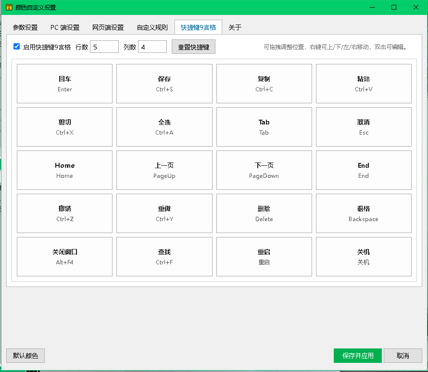The height and width of the screenshot is (372, 428).
Task: Click the 列数 input field
Action: (152, 47)
